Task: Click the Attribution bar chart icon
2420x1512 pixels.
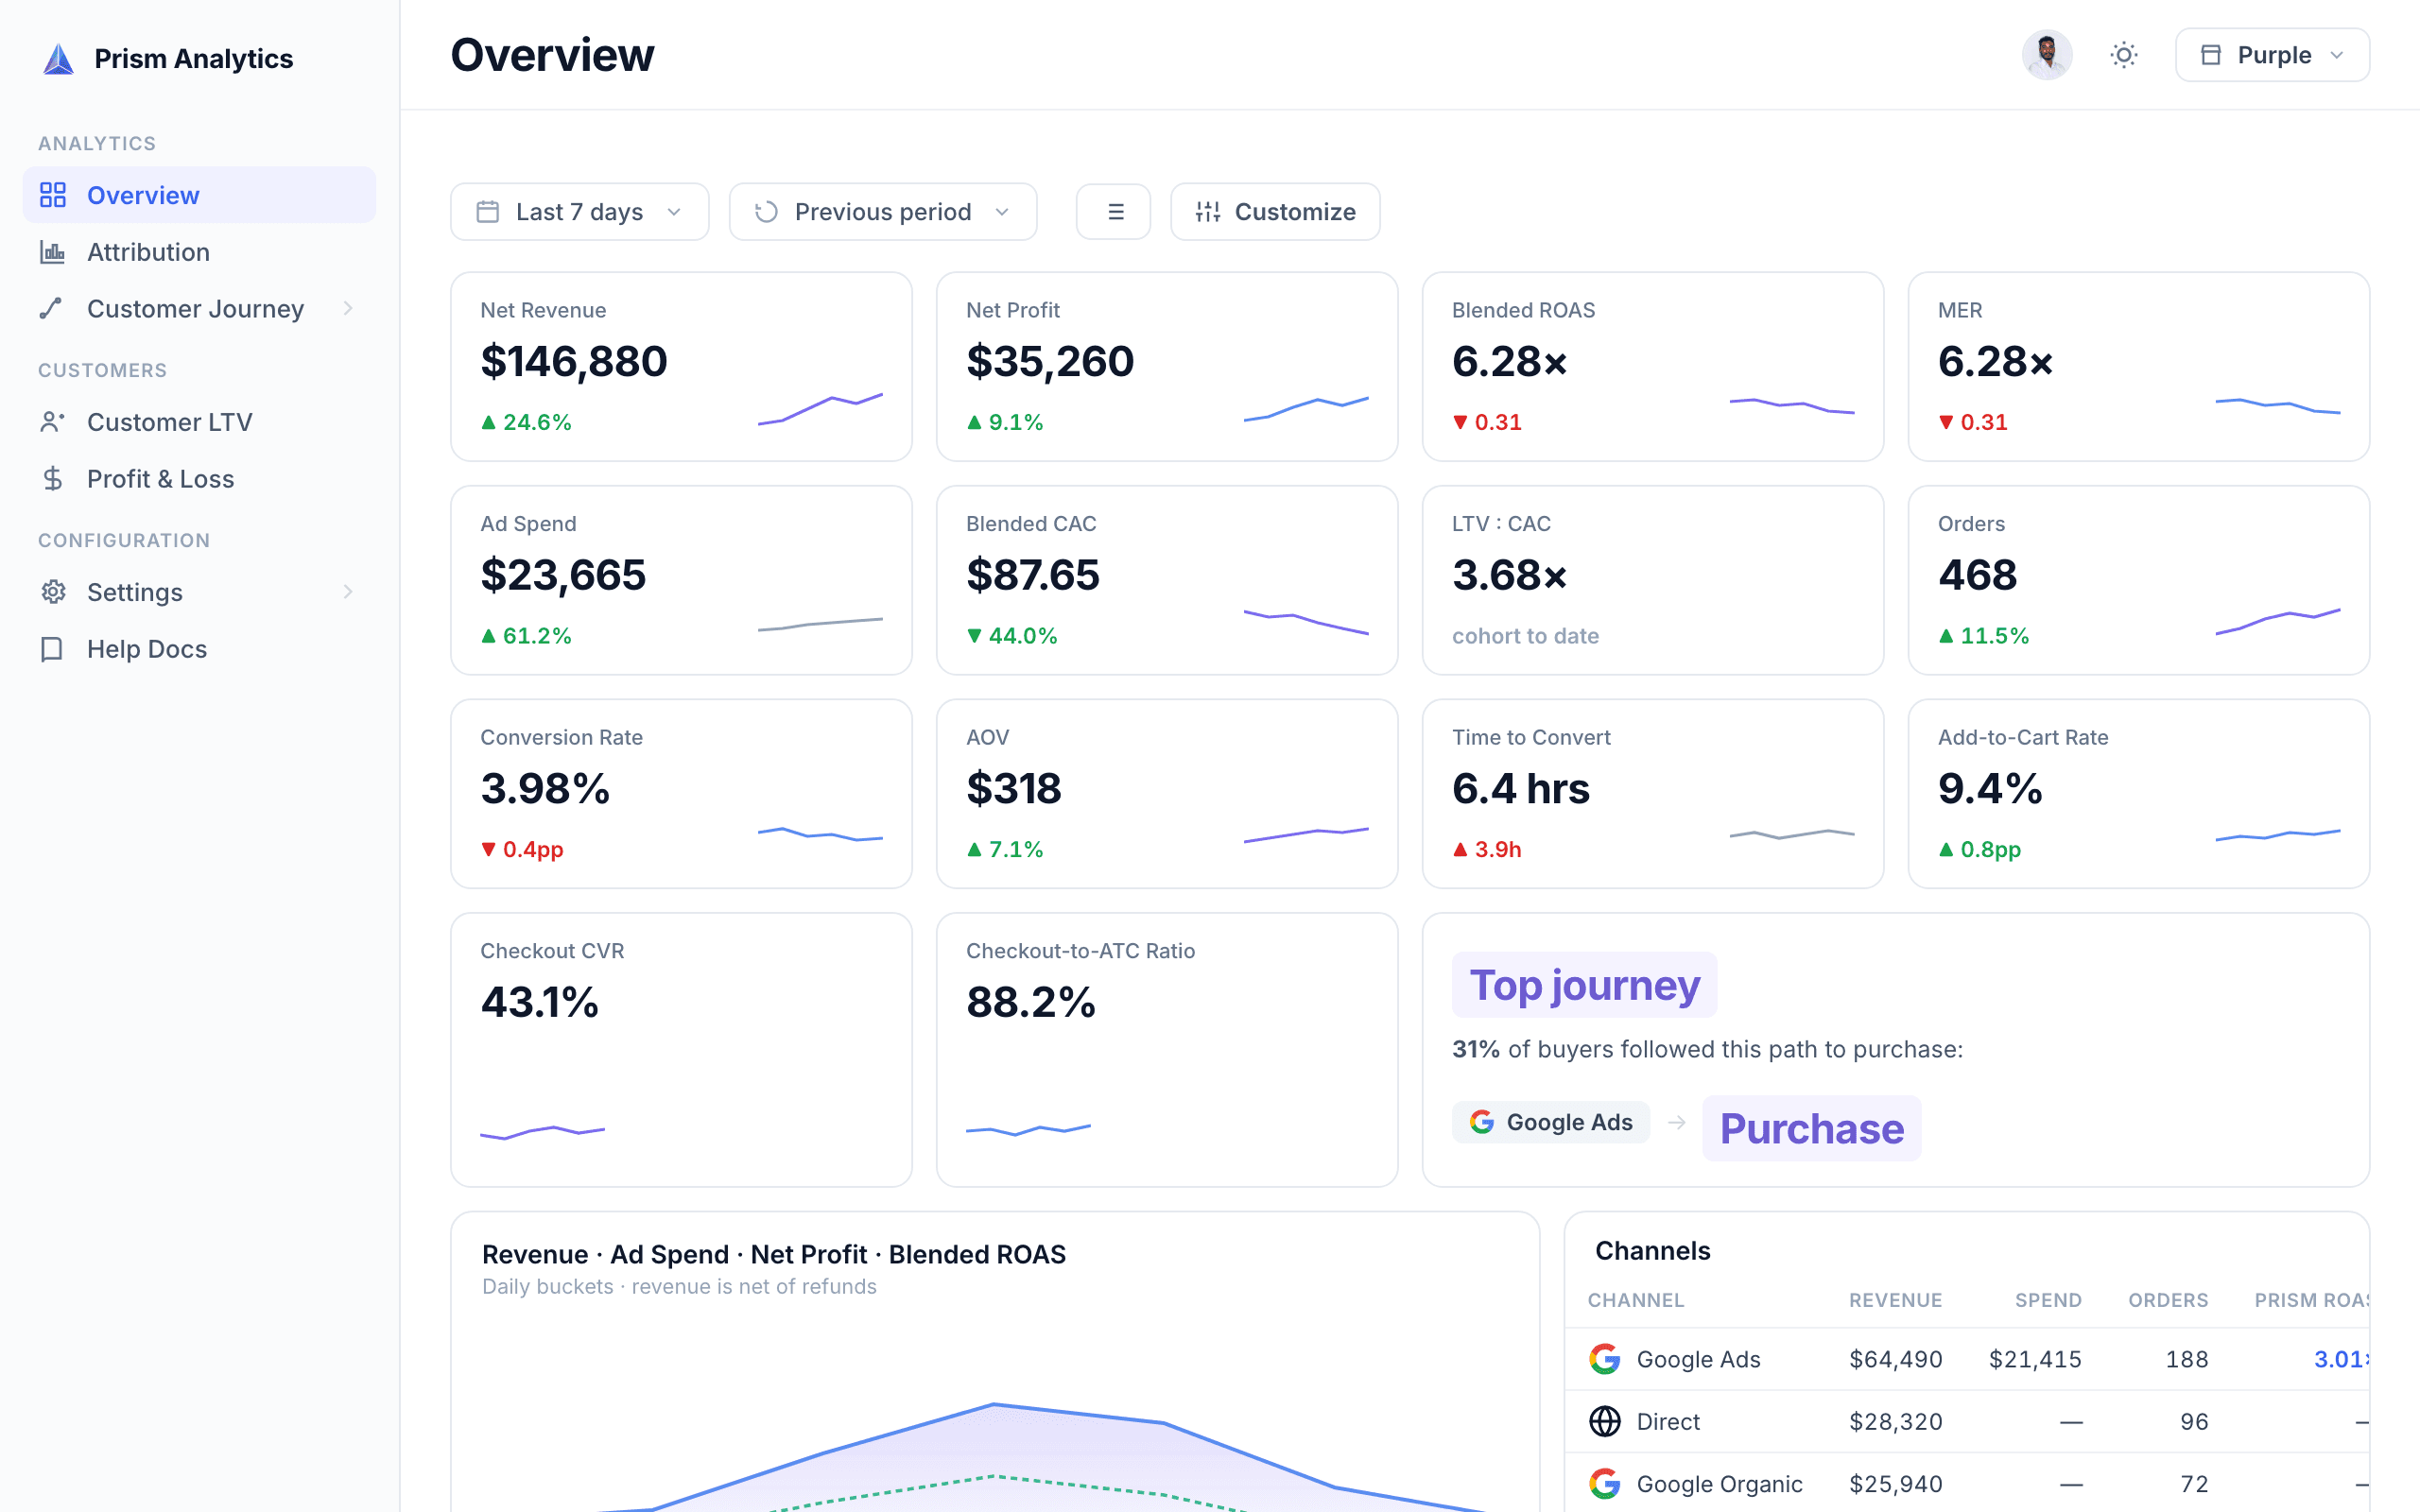Action: (53, 252)
